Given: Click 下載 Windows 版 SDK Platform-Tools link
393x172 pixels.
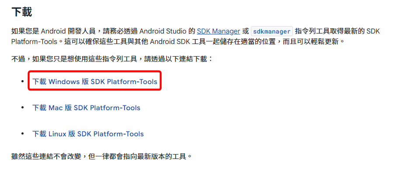Looking at the screenshot, I should pos(95,81).
